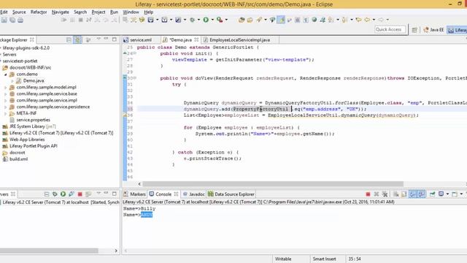The width and height of the screenshot is (467, 263).
Task: Click the Quick Access search field
Action: point(390,29)
